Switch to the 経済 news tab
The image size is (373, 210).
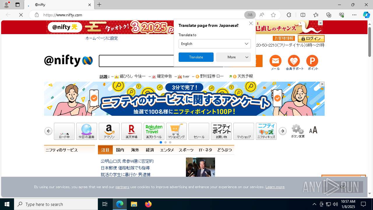click(x=150, y=150)
